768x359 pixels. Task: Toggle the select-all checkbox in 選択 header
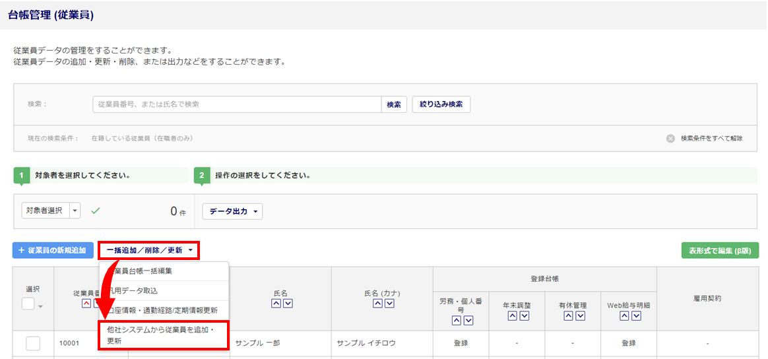coord(28,304)
